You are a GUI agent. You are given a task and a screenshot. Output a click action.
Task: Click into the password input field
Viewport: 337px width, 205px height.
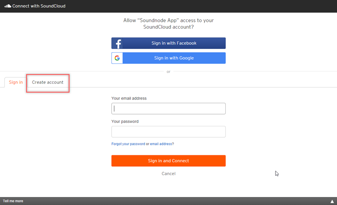pos(168,132)
